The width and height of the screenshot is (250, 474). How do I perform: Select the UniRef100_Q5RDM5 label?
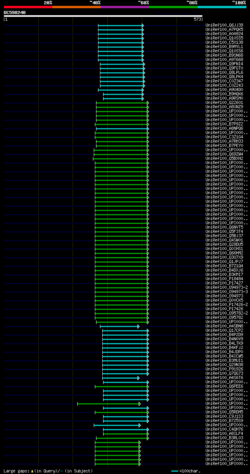224,412
